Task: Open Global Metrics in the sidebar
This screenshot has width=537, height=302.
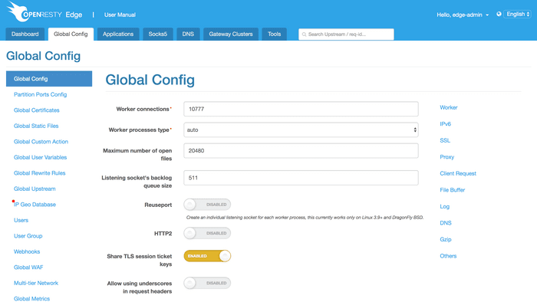Action: tap(32, 299)
